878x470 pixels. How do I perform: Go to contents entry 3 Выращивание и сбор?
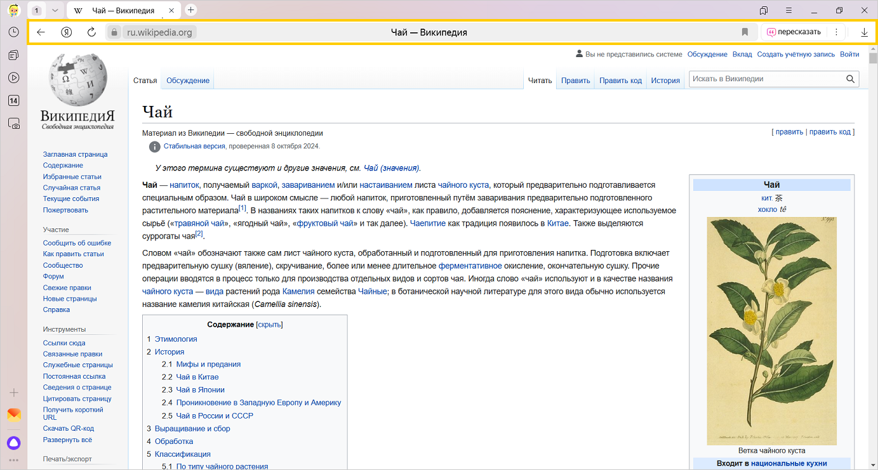click(x=192, y=428)
